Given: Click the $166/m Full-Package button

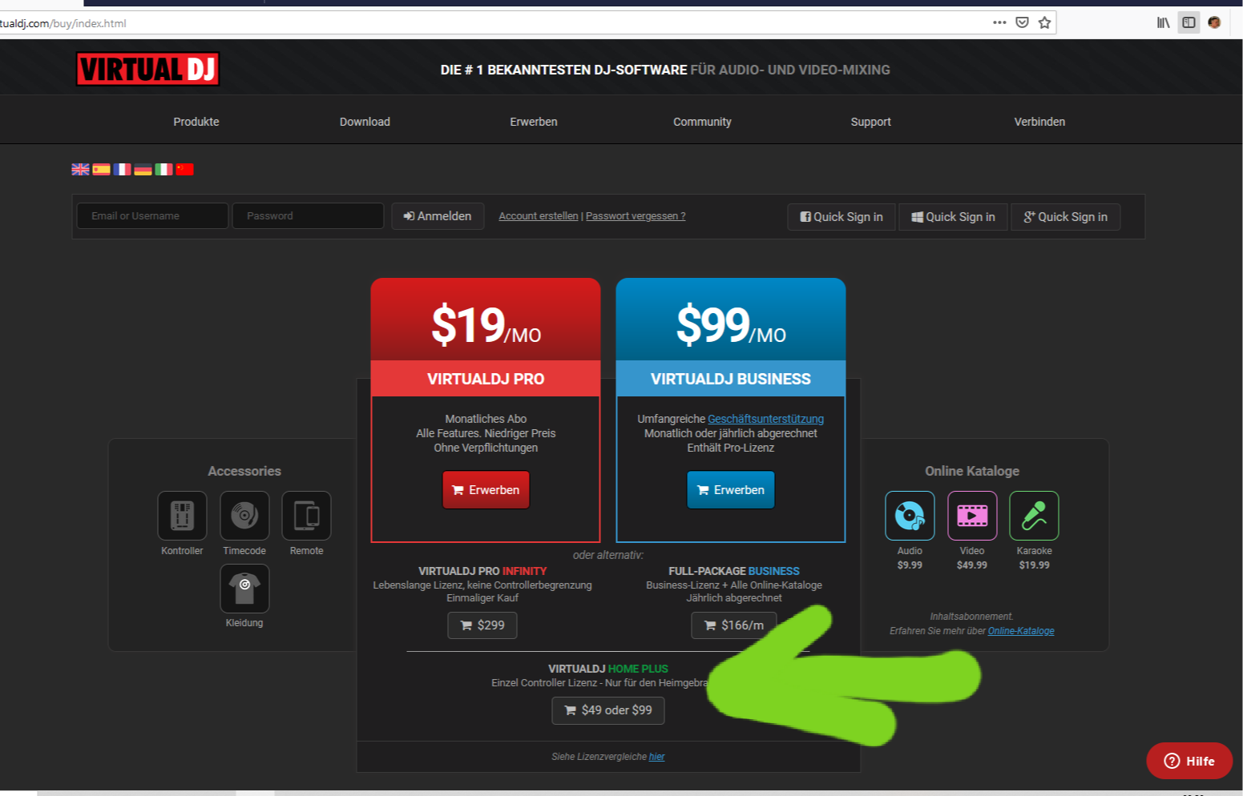Looking at the screenshot, I should pyautogui.click(x=733, y=625).
